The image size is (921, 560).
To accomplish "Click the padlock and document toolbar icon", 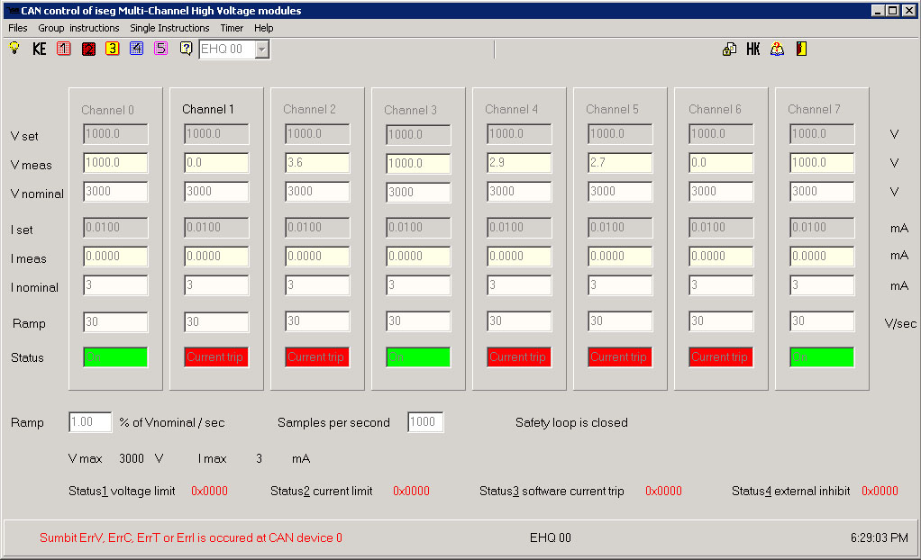I will pos(730,50).
